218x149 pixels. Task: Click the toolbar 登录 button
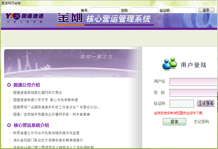(x=206, y=10)
